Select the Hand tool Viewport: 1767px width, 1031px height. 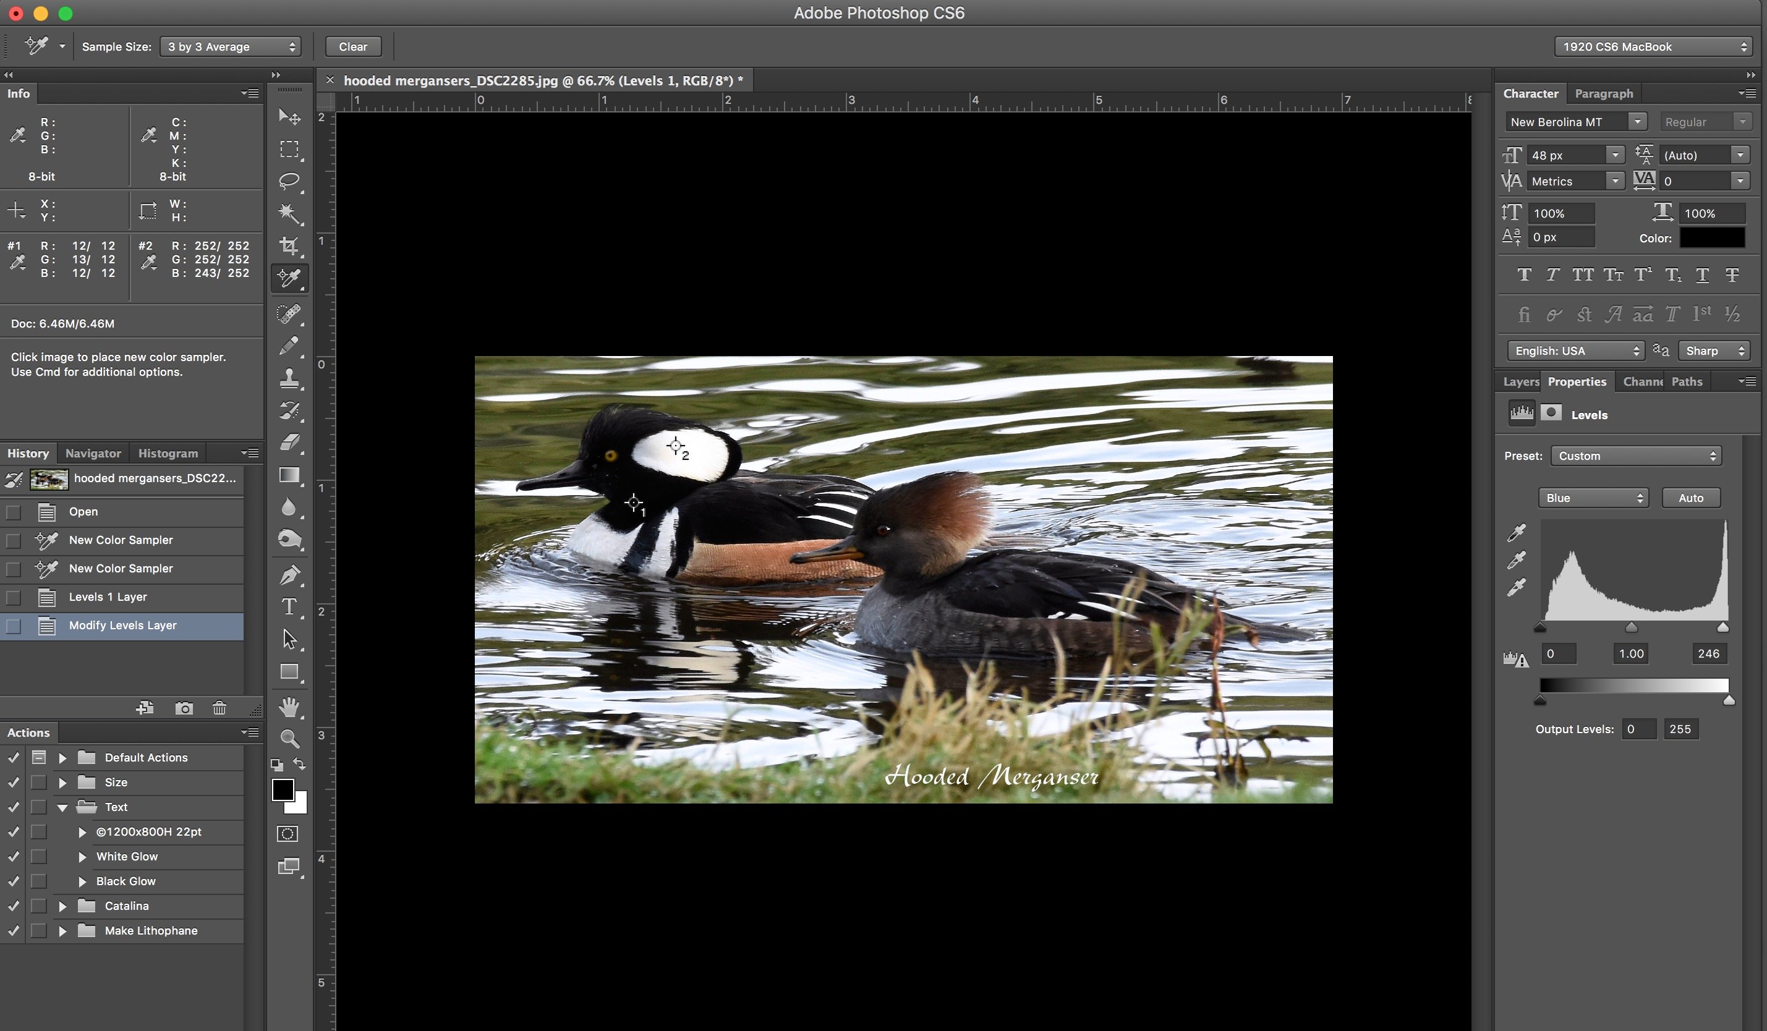click(x=289, y=706)
